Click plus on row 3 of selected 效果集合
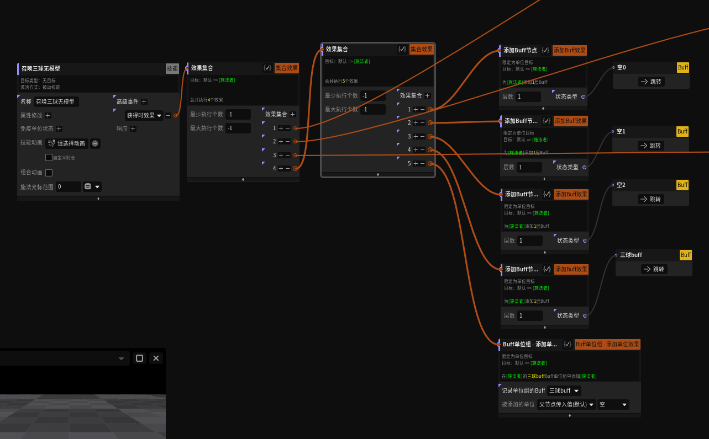Viewport: 709px width, 439px height. point(416,136)
